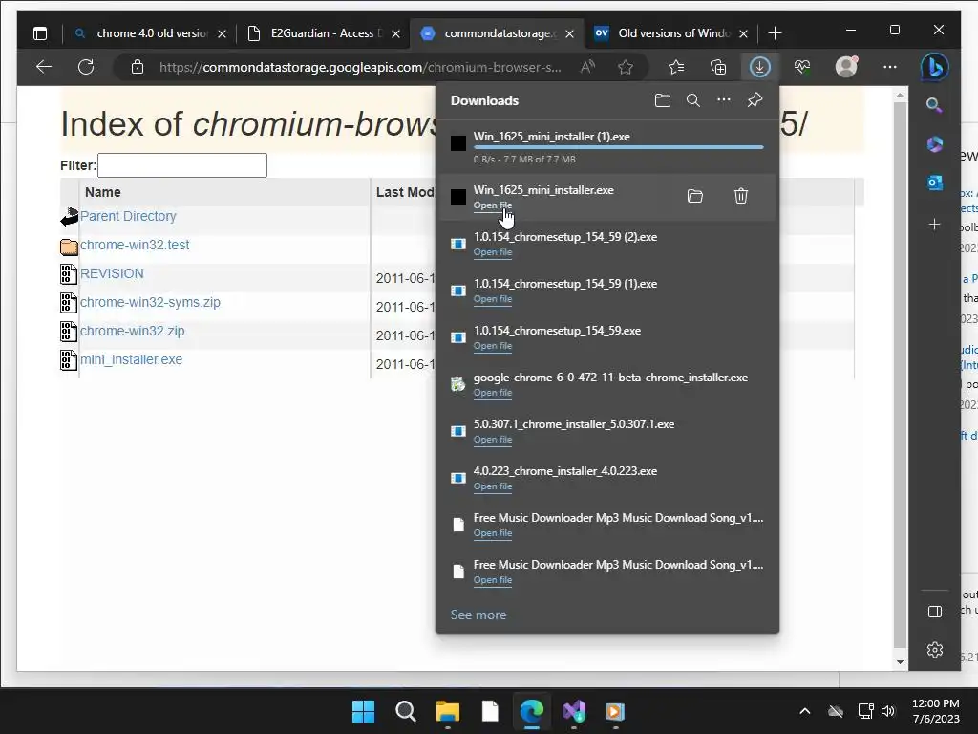Open File Explorer from the taskbar
Image resolution: width=978 pixels, height=734 pixels.
point(447,711)
